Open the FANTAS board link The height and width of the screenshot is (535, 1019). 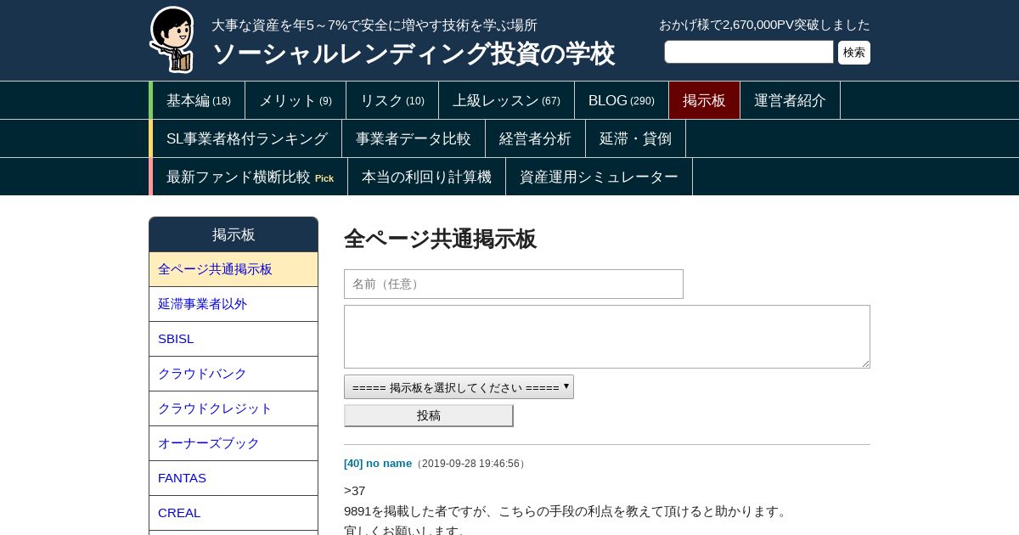tap(234, 478)
